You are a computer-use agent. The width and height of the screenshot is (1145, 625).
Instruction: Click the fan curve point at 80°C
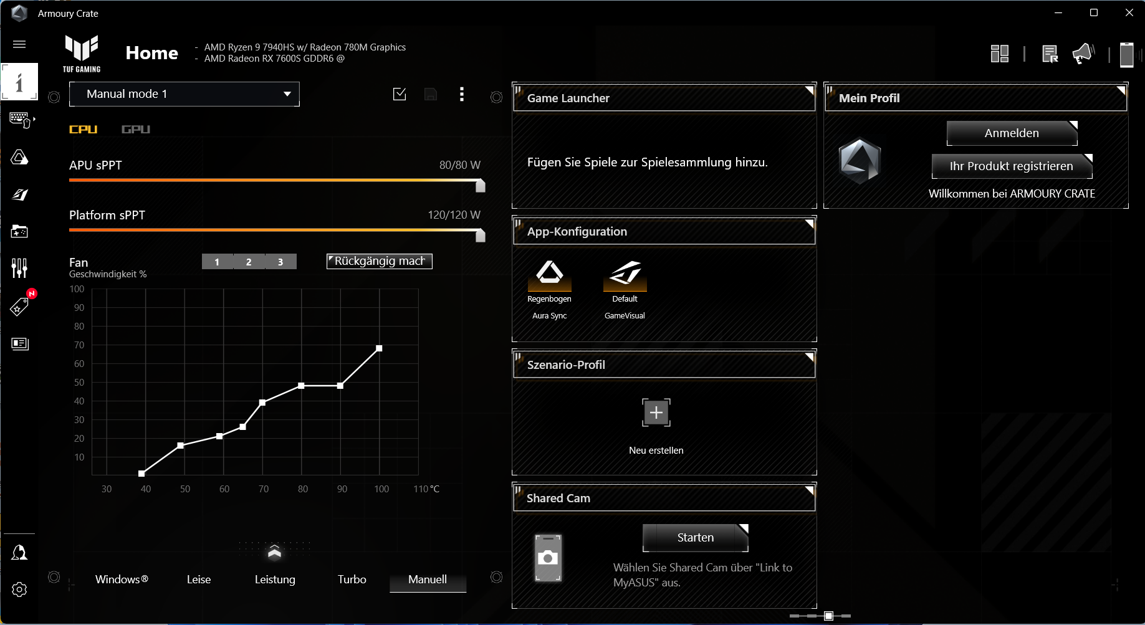click(301, 386)
